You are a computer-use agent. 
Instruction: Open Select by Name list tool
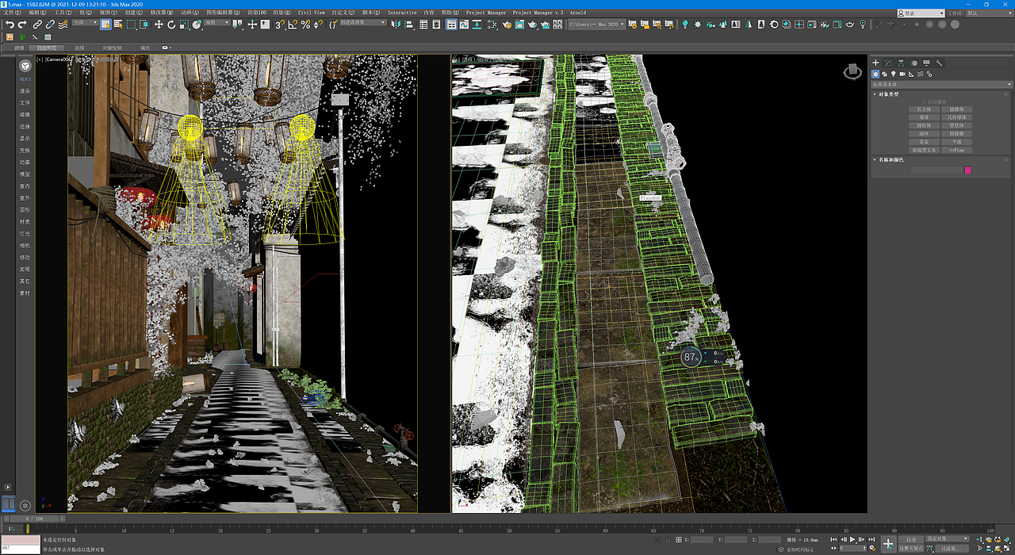(118, 25)
